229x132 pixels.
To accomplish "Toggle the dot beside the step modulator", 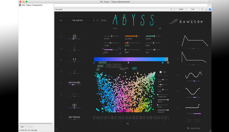I will [178, 107].
